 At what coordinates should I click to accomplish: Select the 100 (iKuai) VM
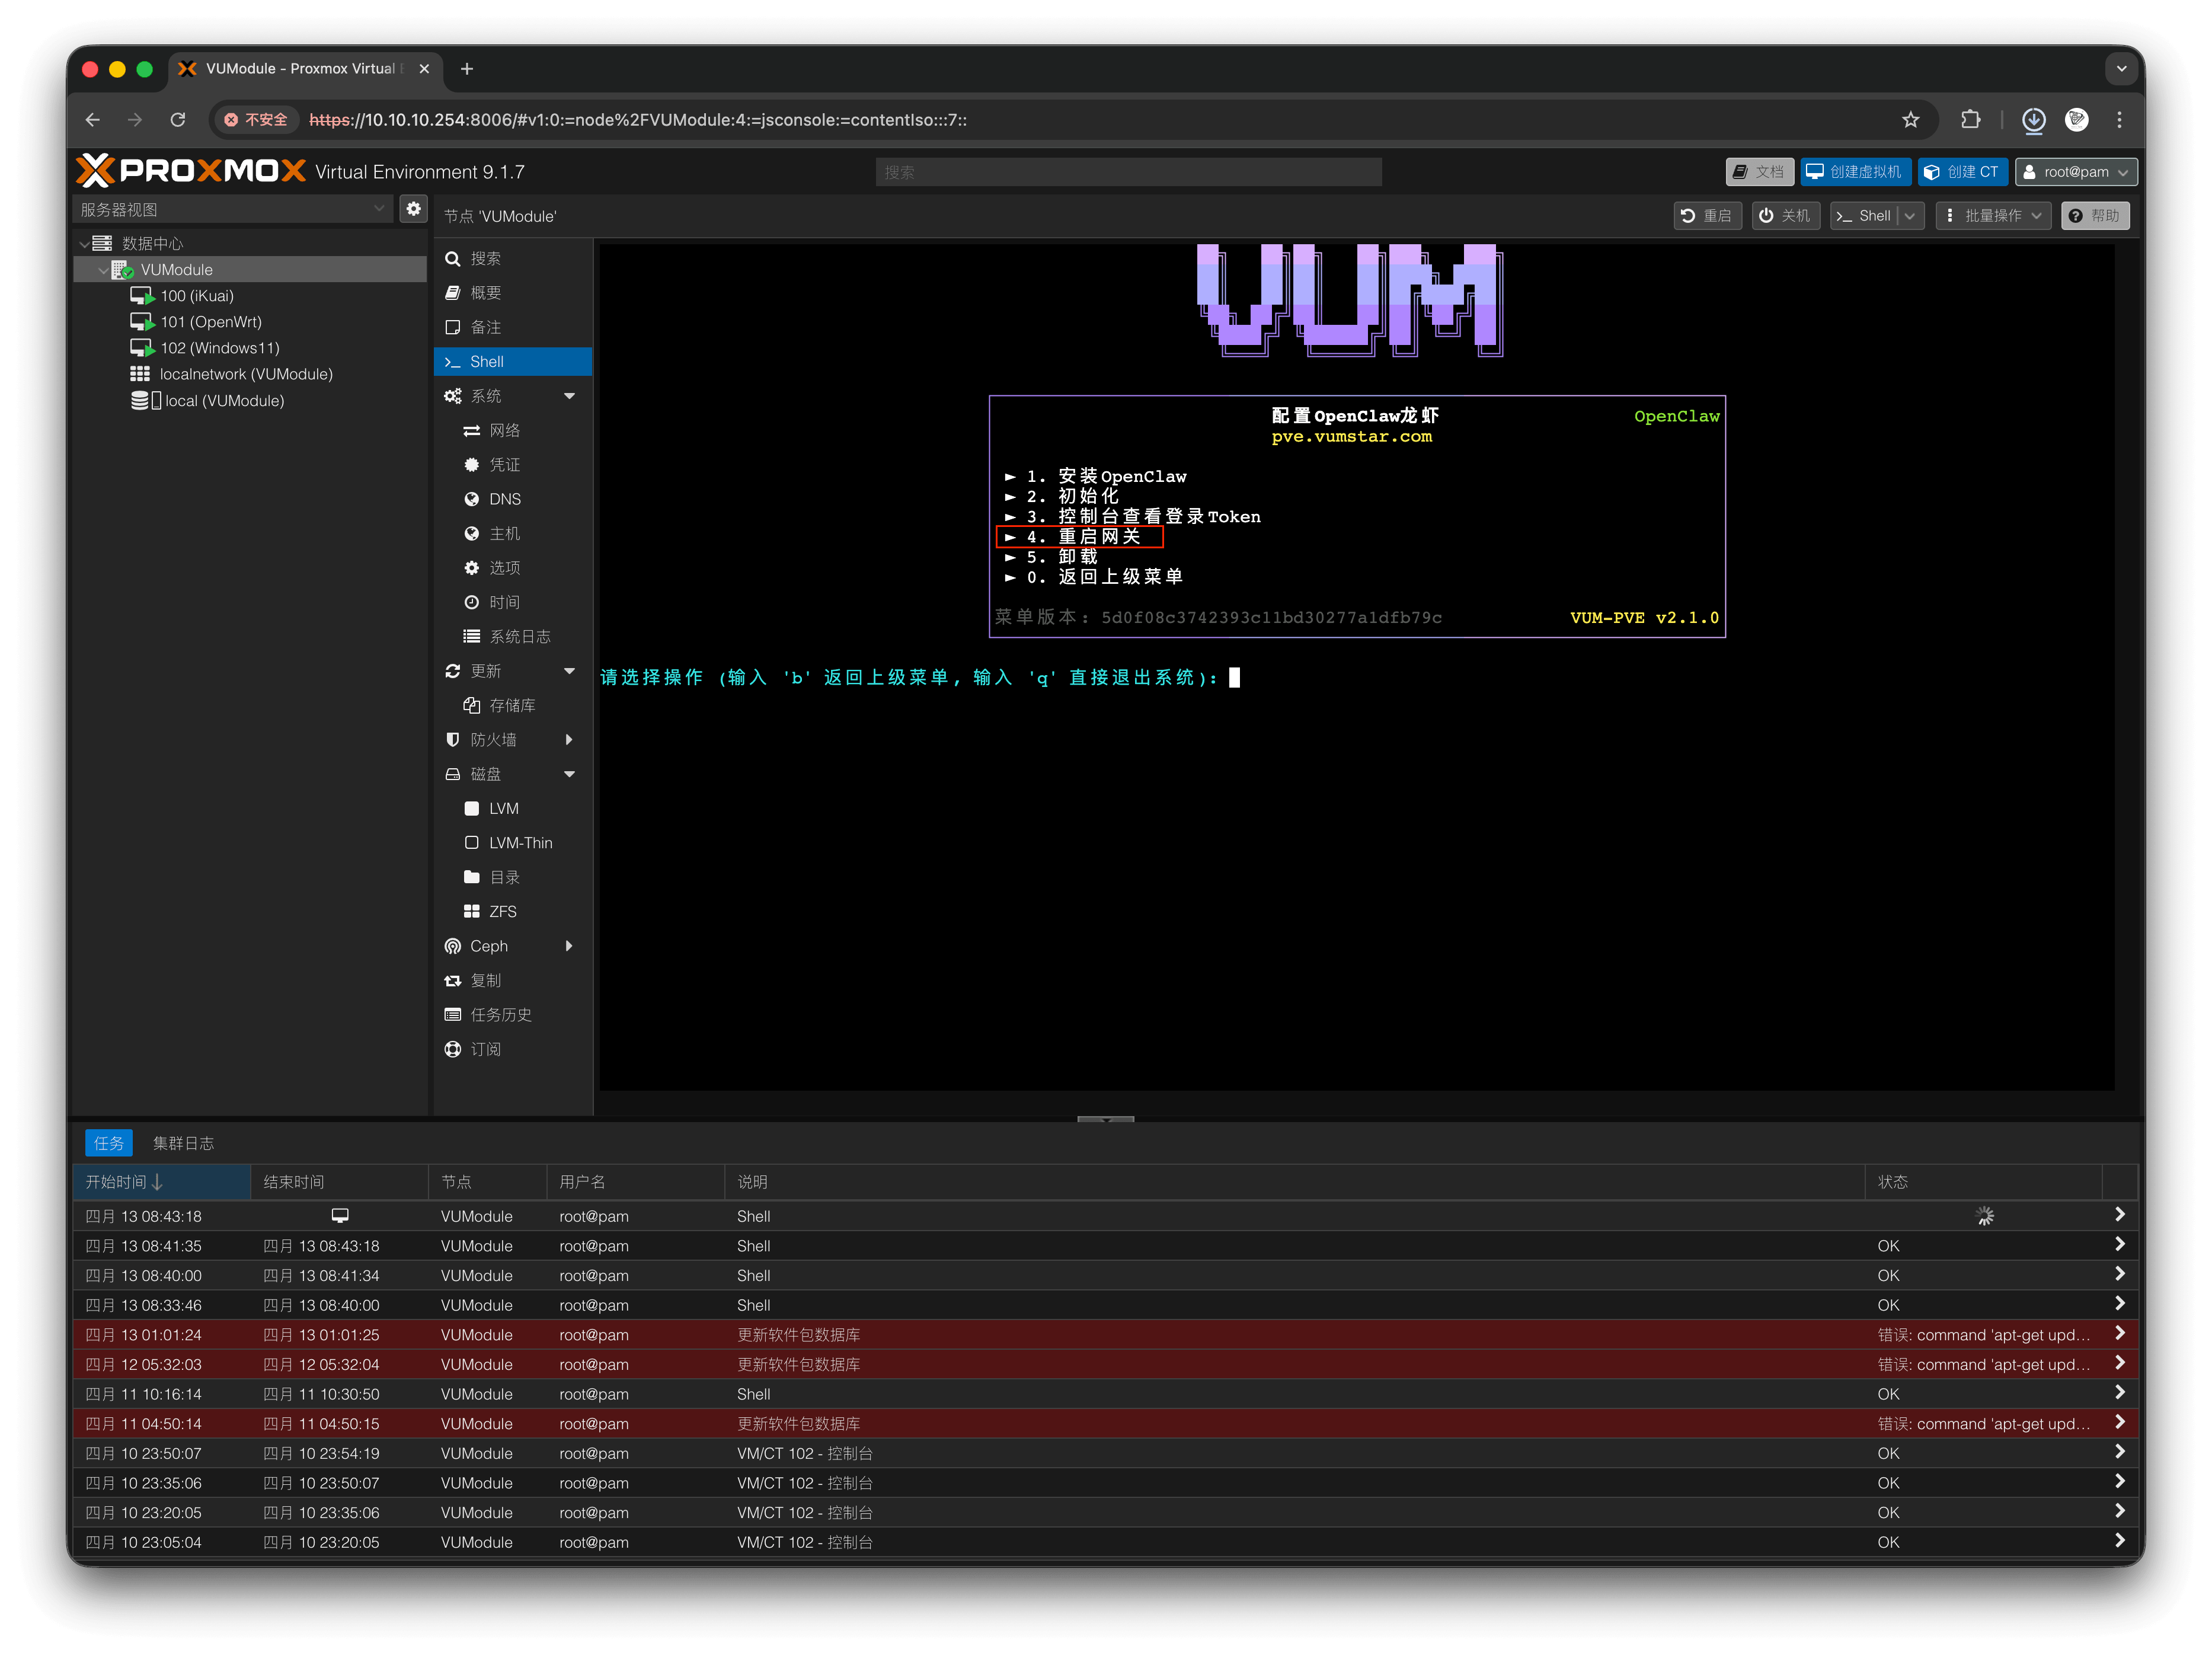(197, 296)
